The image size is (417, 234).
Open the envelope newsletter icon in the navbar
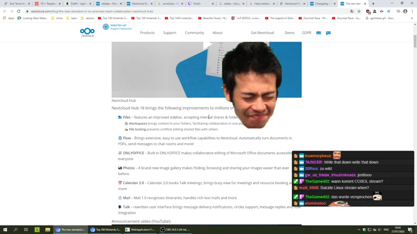click(x=319, y=33)
